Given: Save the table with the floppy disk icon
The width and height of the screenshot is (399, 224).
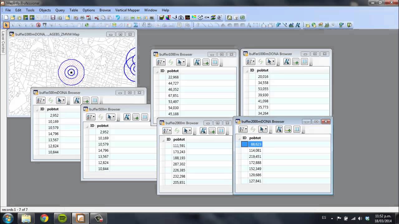Looking at the screenshot, I should (x=53, y=17).
